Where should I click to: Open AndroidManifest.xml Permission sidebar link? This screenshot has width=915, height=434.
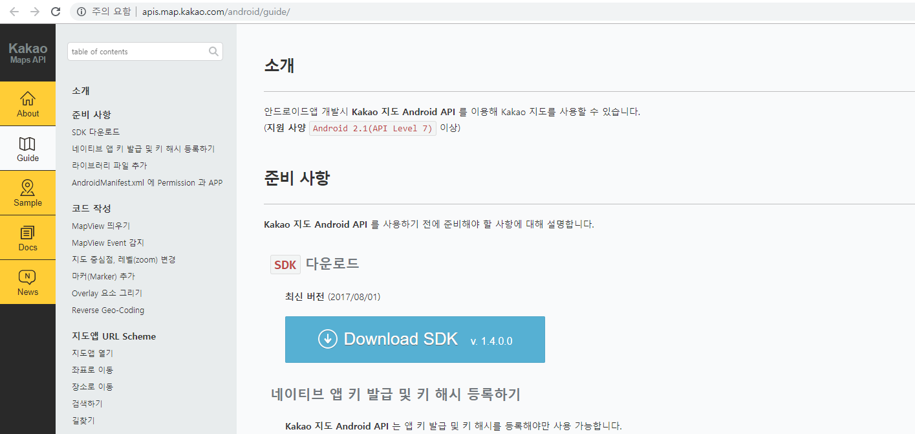pos(147,183)
